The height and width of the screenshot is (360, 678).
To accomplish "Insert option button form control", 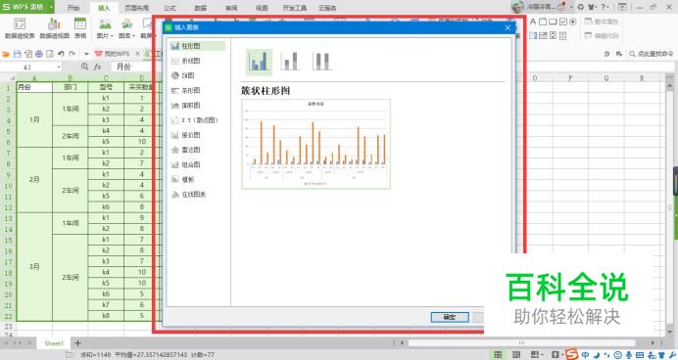I will pyautogui.click(x=573, y=22).
